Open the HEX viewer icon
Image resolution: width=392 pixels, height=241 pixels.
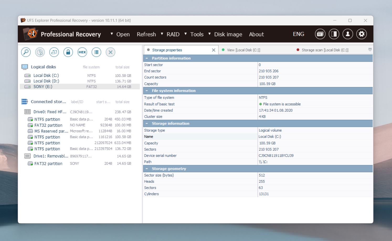pyautogui.click(x=82, y=52)
